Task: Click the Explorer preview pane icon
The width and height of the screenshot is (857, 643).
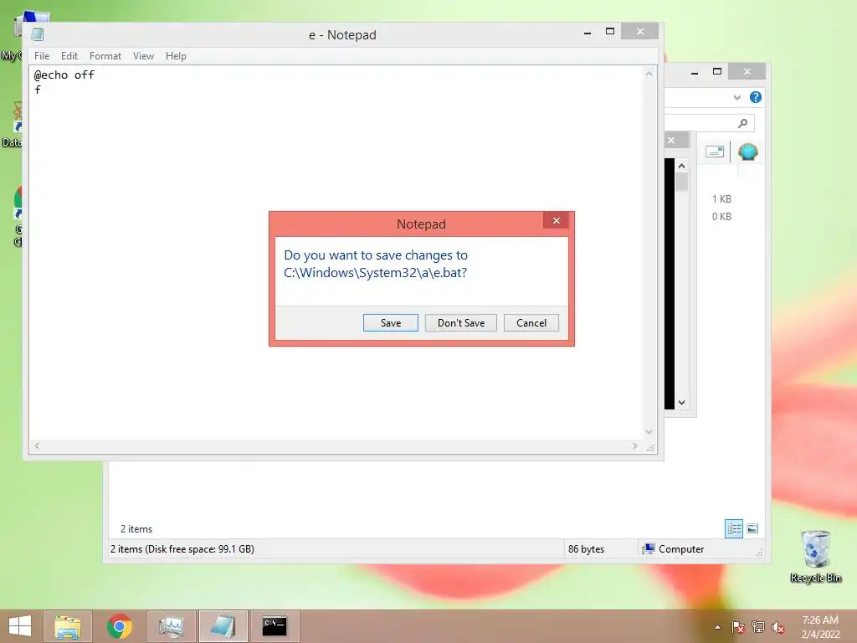Action: click(715, 152)
